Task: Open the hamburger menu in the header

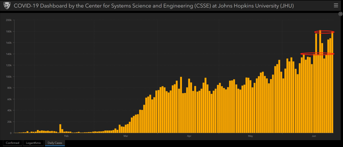Action: 336,6
